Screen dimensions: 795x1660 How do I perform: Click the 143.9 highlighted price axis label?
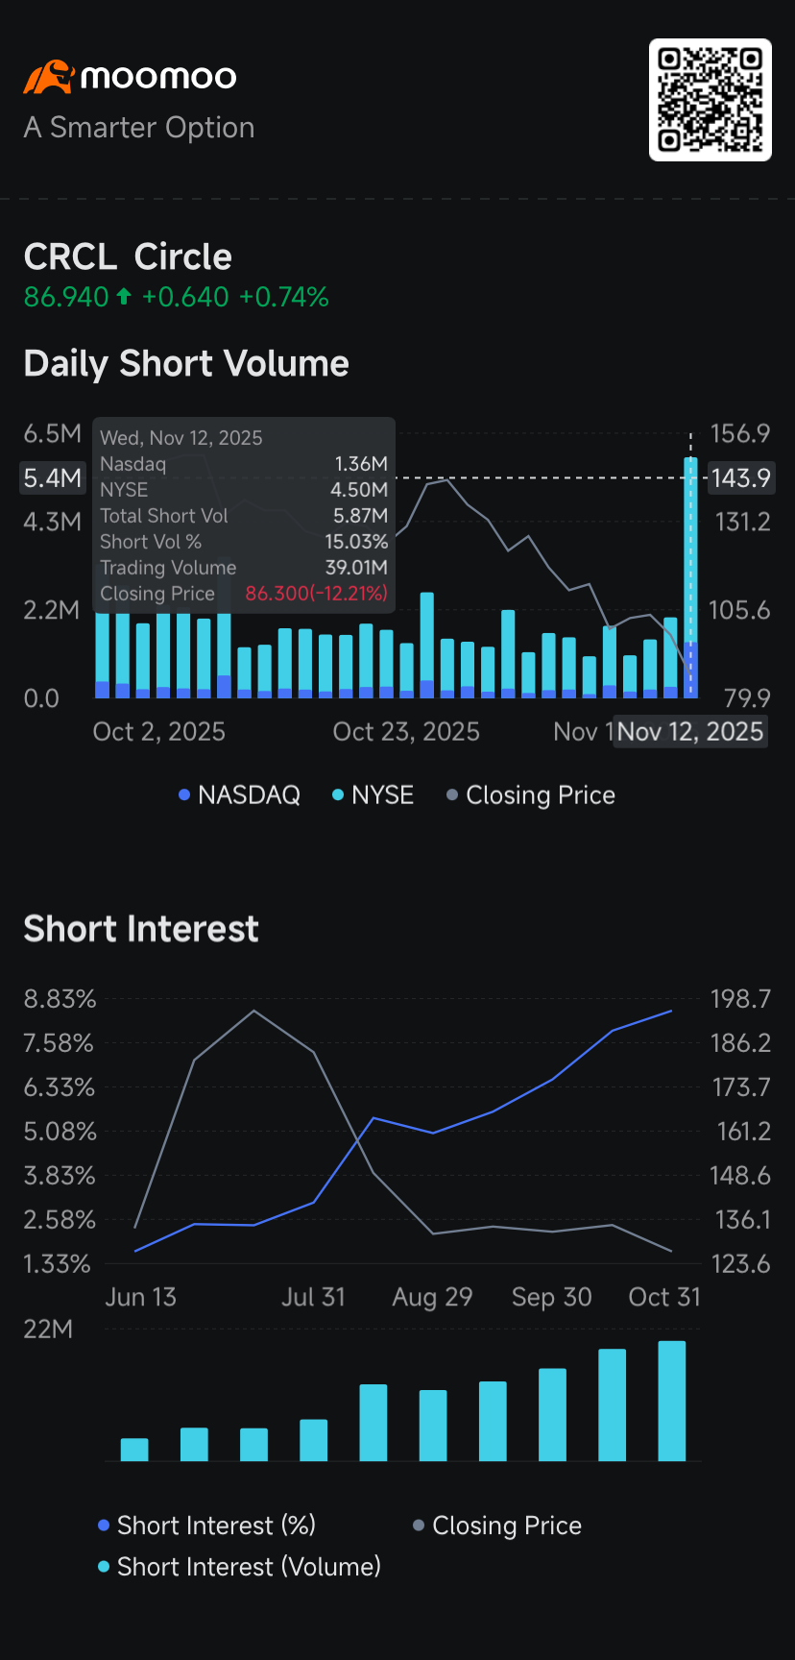click(741, 478)
